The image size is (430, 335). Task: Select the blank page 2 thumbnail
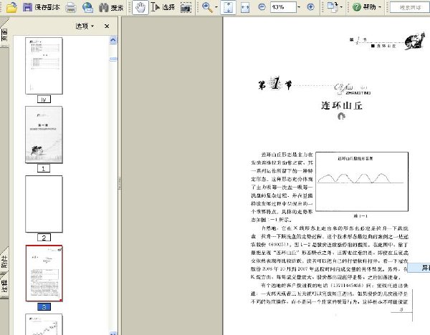click(44, 204)
